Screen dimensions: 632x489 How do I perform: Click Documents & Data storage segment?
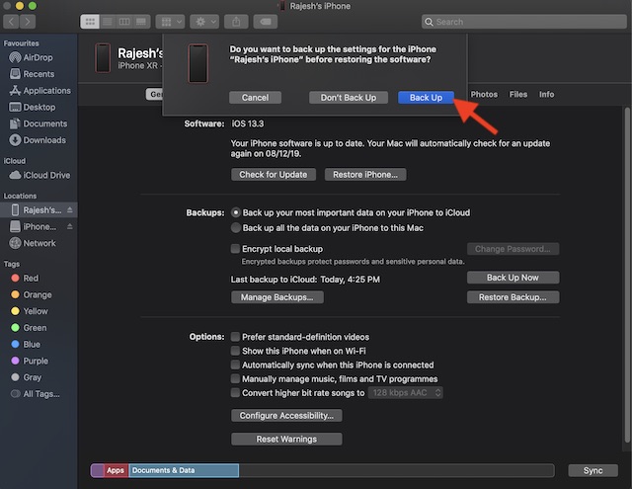[184, 470]
